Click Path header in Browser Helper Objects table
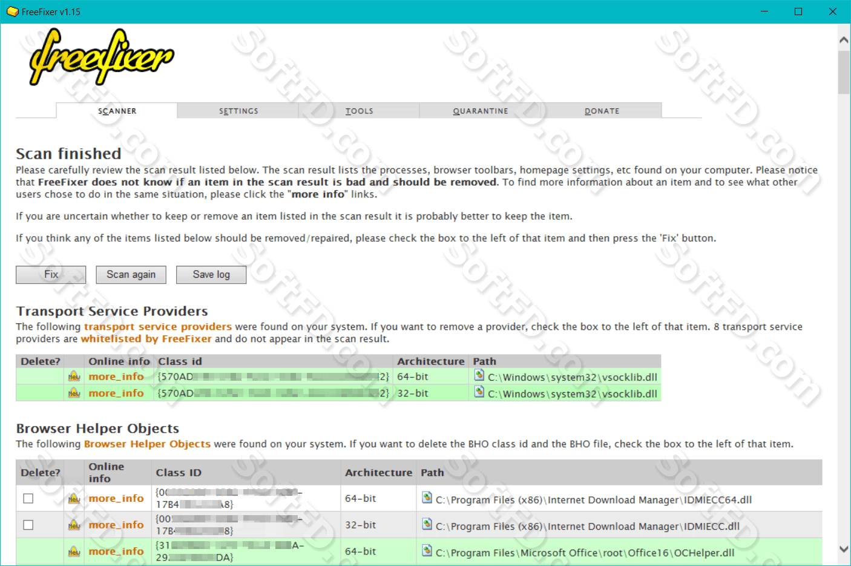 point(432,473)
